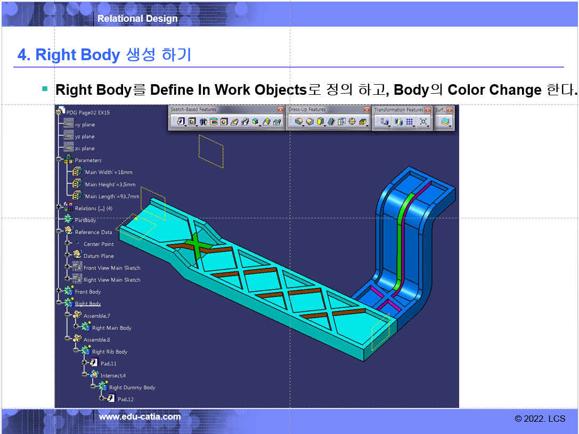The width and height of the screenshot is (579, 434).
Task: Click the Scaling tool icon
Action: [423, 122]
